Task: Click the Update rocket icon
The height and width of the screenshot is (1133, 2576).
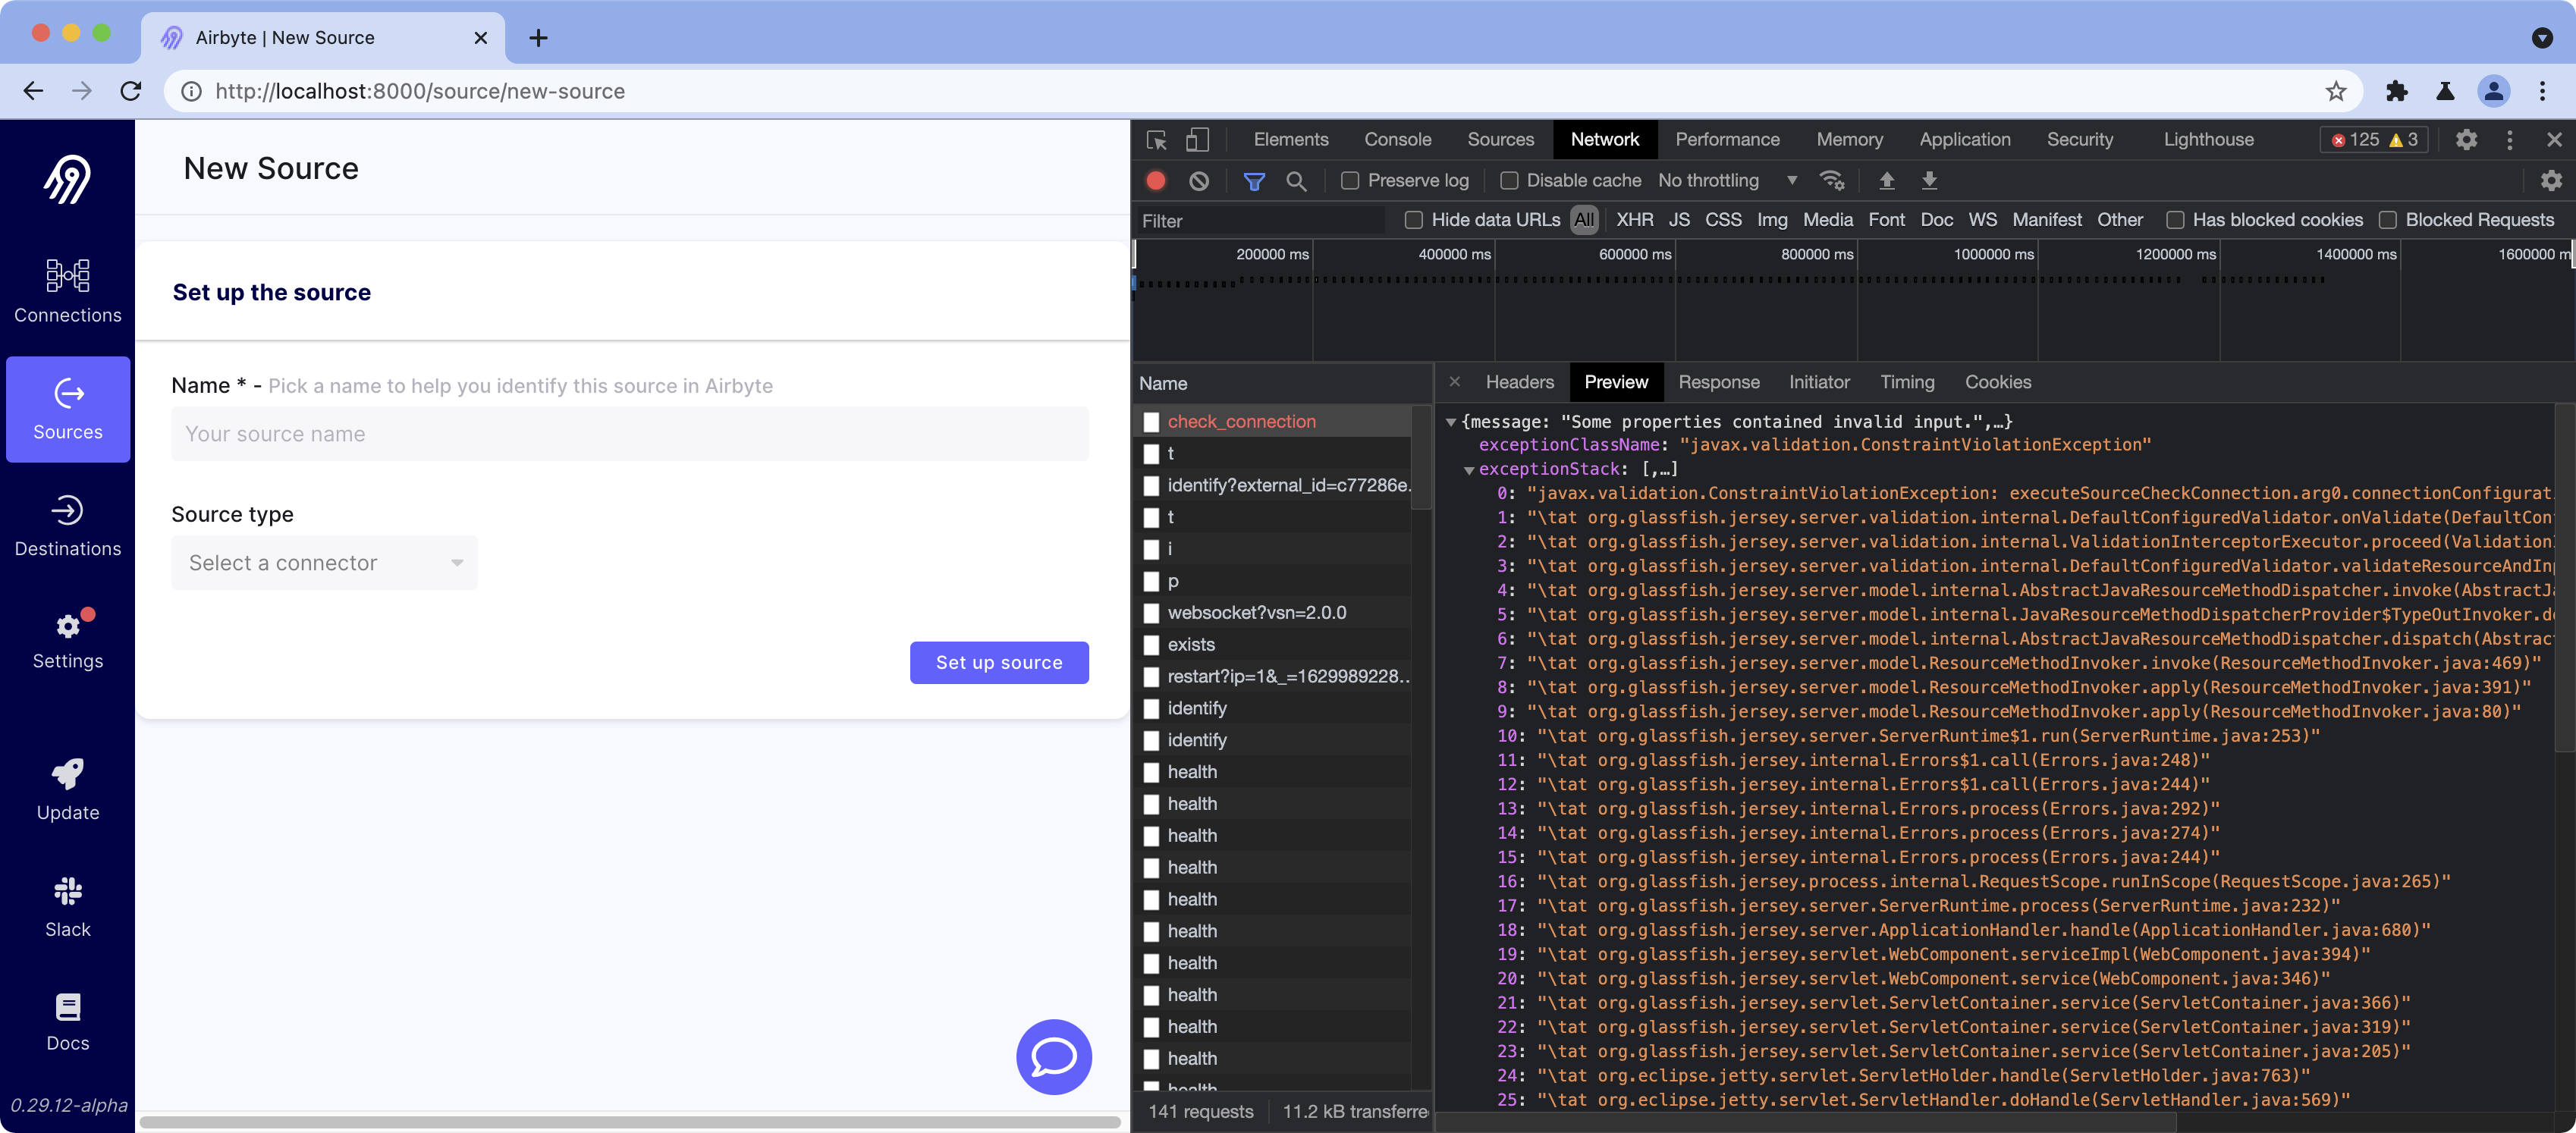Action: pos(67,775)
